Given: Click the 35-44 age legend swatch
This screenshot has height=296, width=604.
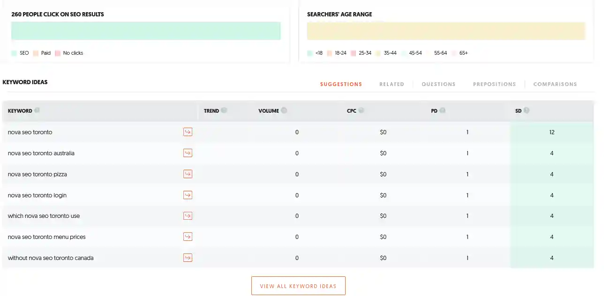Looking at the screenshot, I should [378, 53].
